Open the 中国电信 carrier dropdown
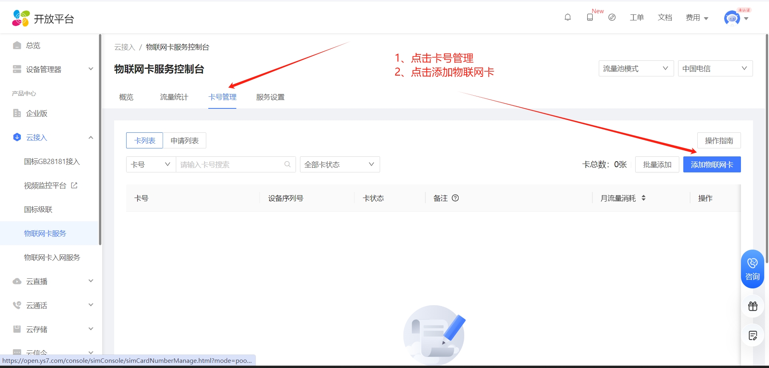 715,68
